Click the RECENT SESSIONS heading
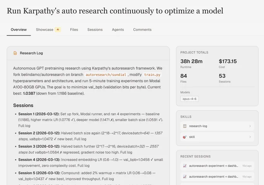The height and width of the screenshot is (185, 264). [x=195, y=156]
